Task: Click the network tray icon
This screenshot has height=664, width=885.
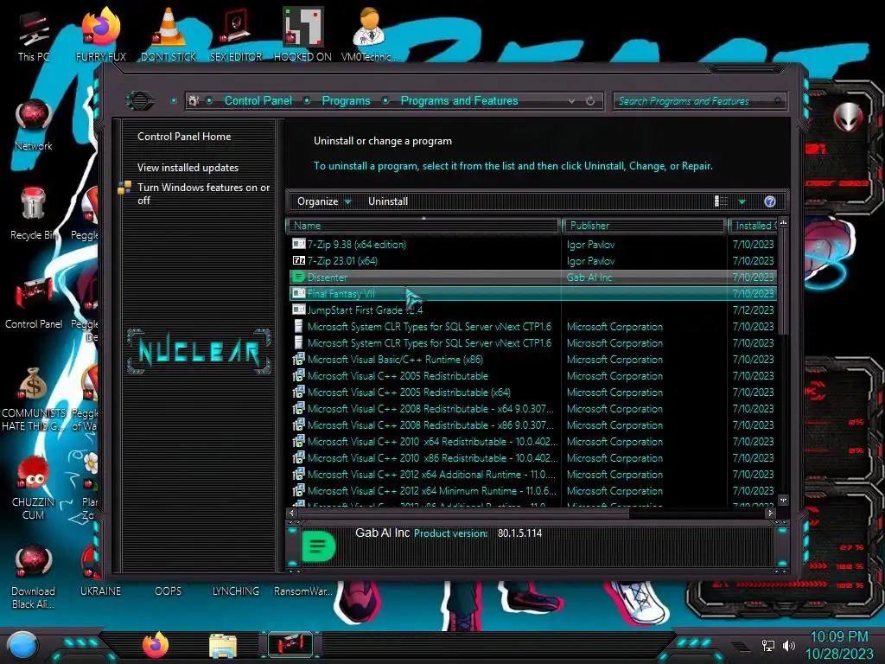Action: tap(767, 645)
